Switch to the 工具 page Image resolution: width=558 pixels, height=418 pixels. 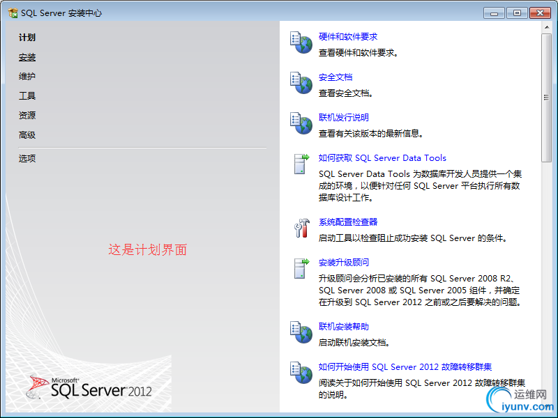27,96
